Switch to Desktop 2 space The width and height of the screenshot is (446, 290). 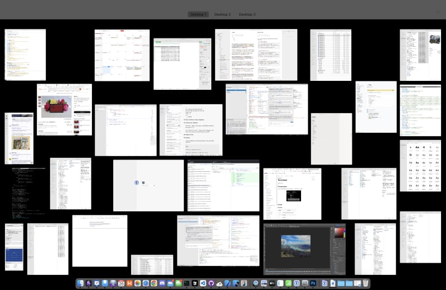pyautogui.click(x=222, y=14)
